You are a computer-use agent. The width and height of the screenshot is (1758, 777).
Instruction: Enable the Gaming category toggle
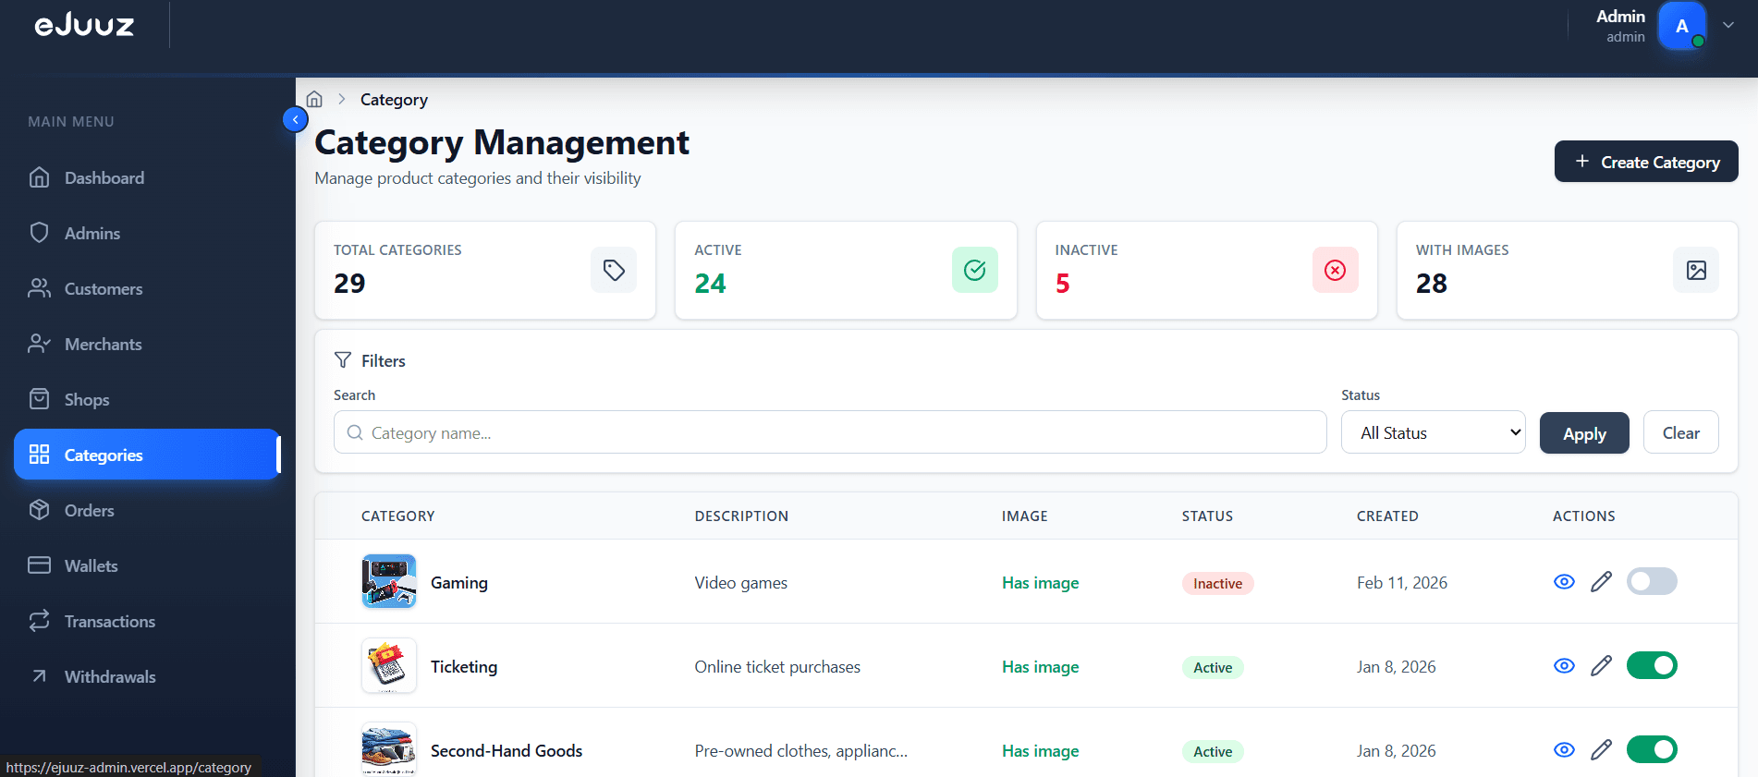point(1652,581)
